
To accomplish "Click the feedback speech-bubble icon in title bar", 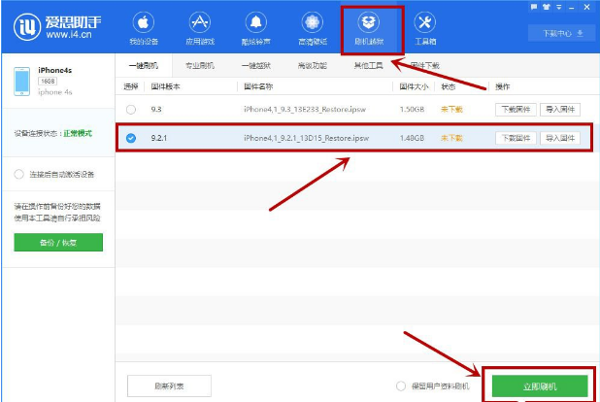I will [x=534, y=7].
